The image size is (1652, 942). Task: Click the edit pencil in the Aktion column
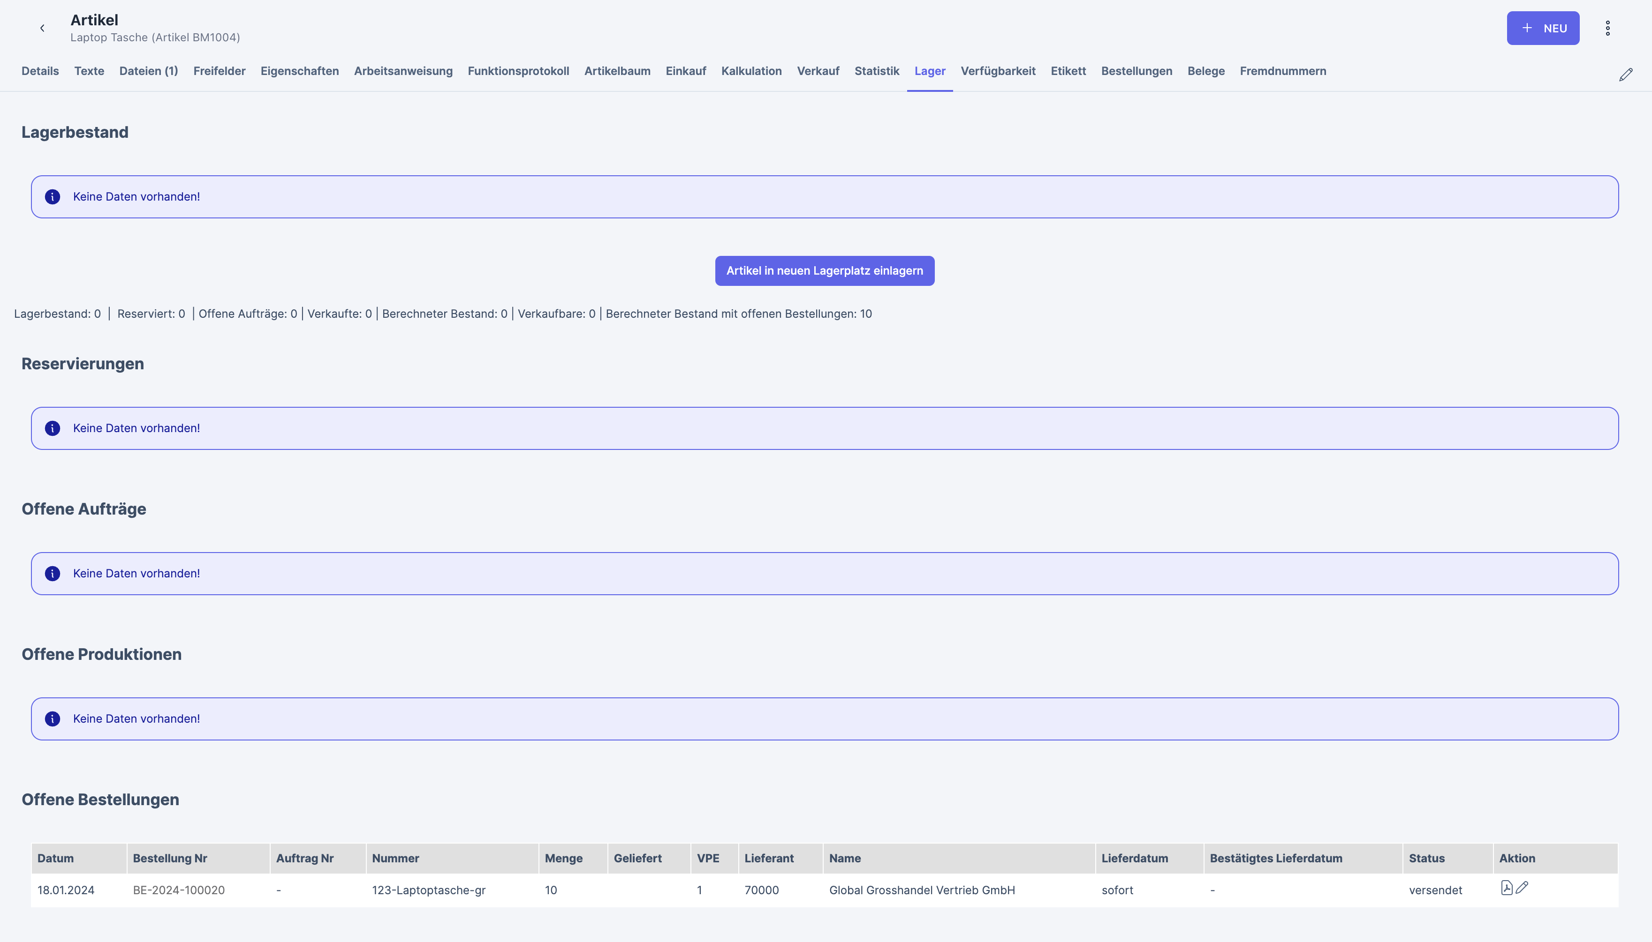(x=1522, y=888)
